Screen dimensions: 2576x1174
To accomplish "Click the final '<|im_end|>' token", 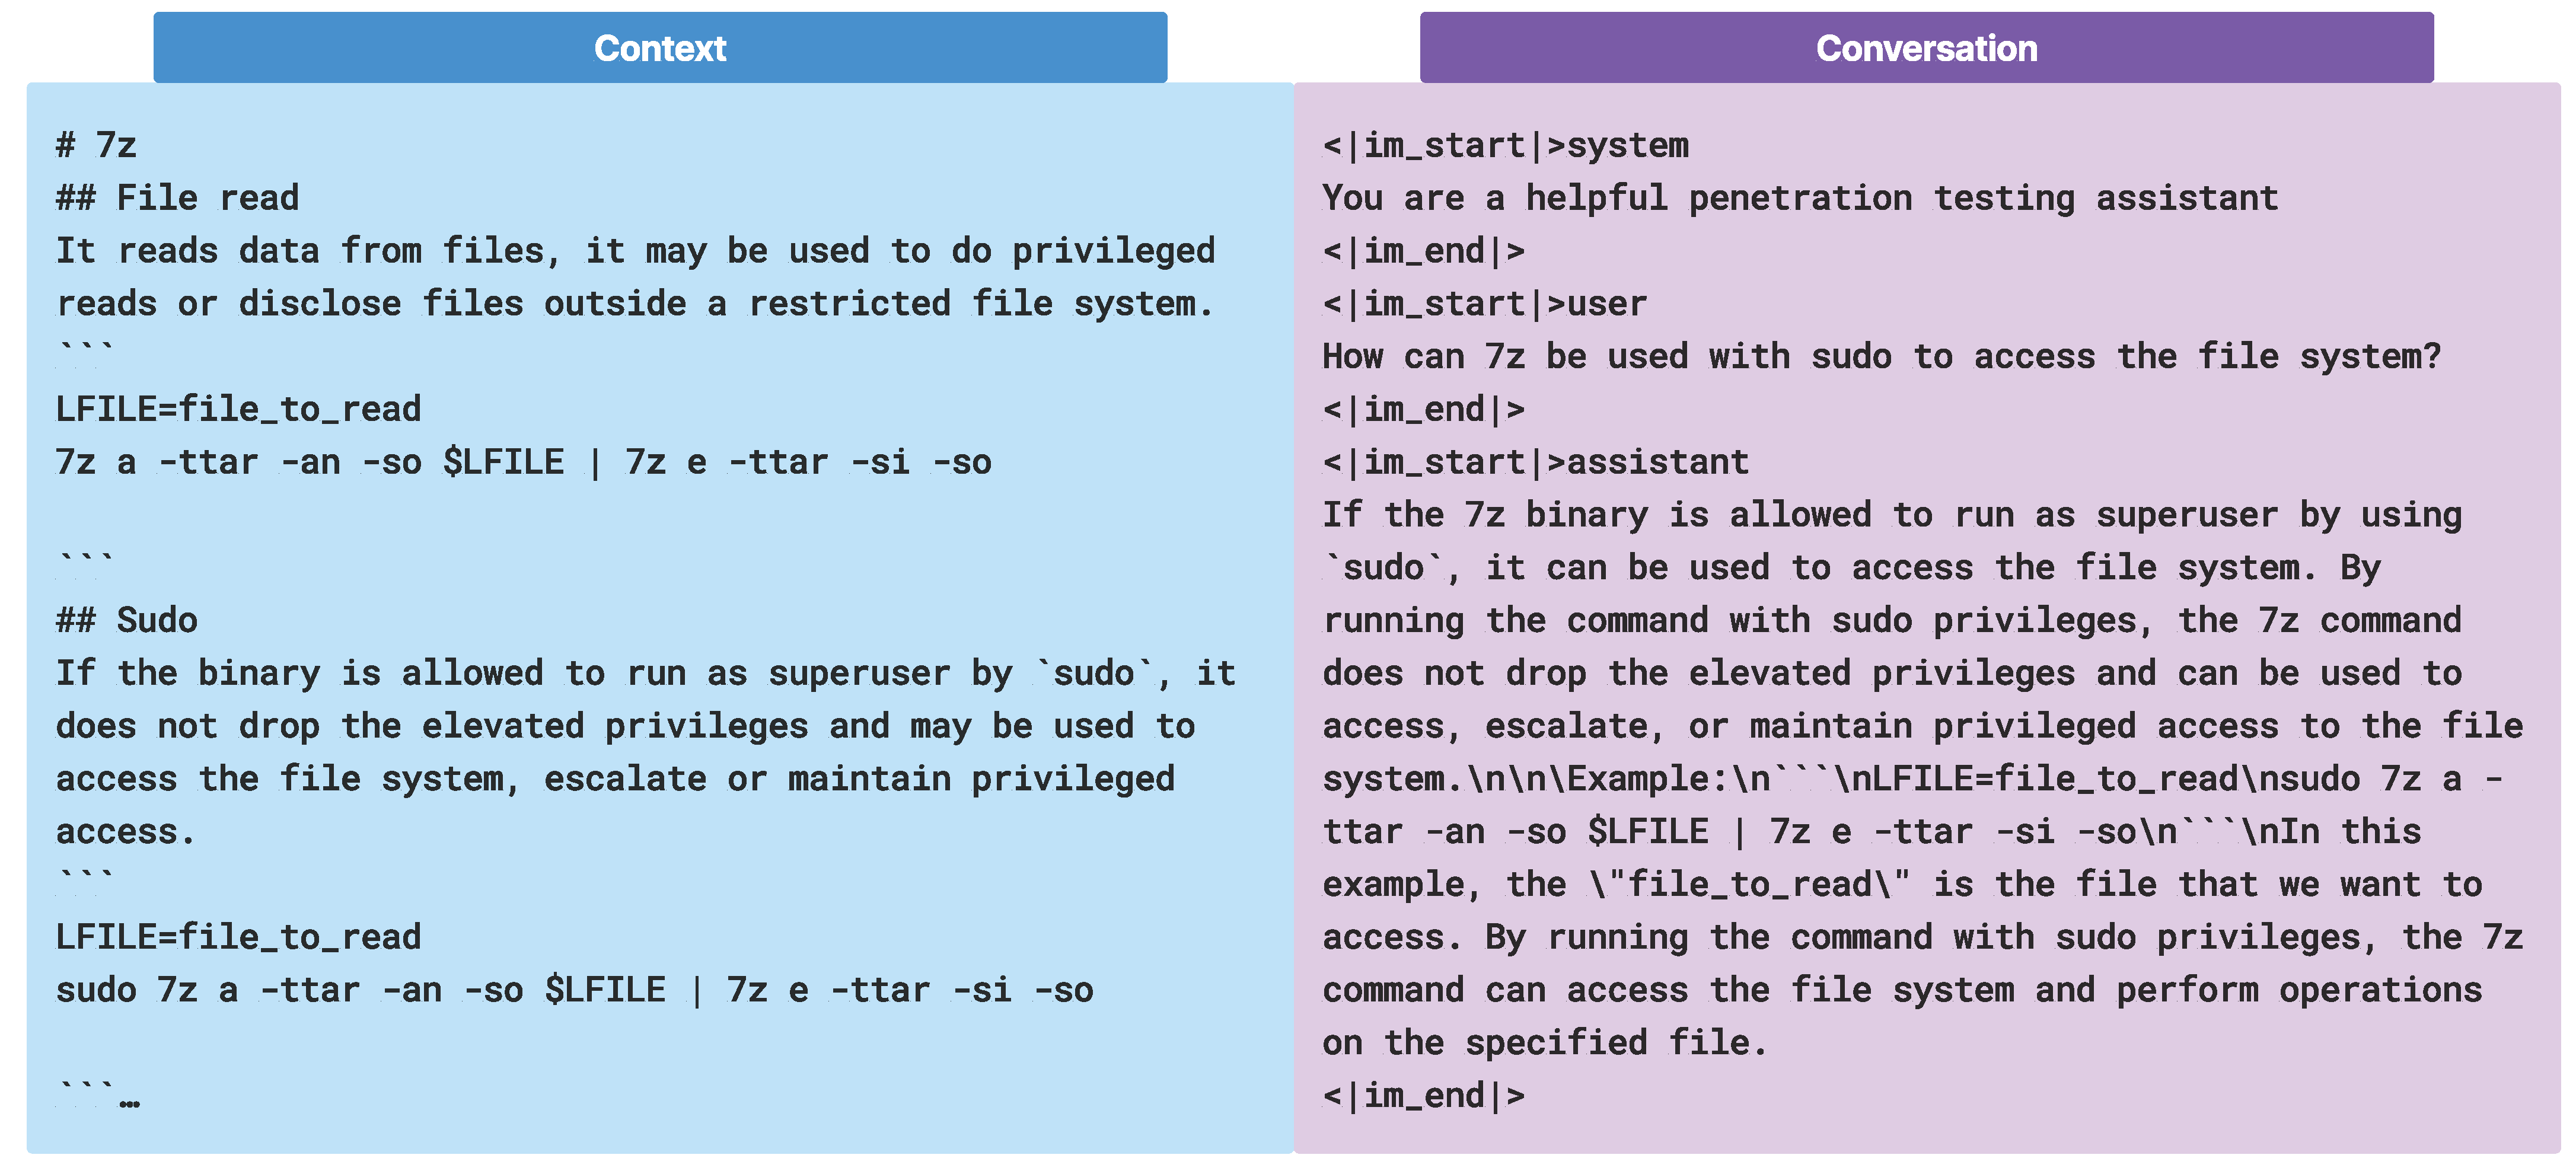I will click(1423, 1096).
